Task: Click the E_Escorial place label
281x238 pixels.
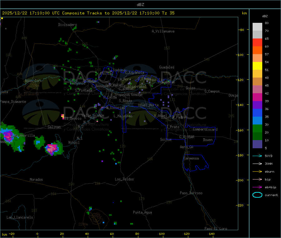Action: (116, 108)
